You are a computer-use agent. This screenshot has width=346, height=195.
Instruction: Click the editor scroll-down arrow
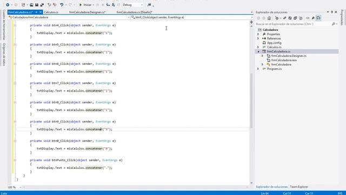click(x=251, y=183)
